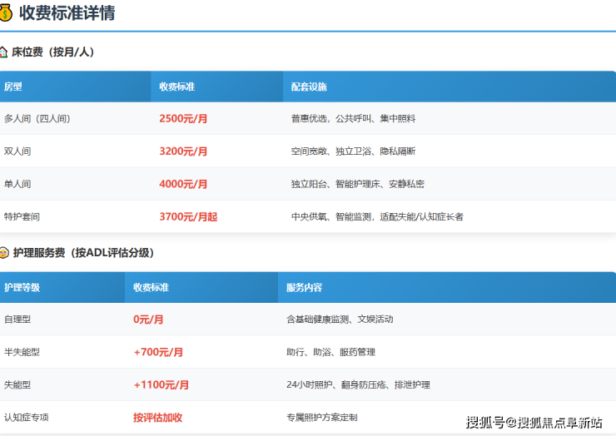This screenshot has width=616, height=436.
Task: Click the 按评估加收 text for 认知症专项
Action: click(157, 417)
